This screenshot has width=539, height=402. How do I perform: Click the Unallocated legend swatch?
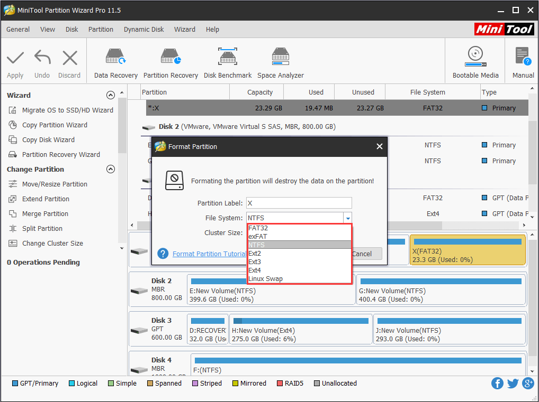coord(317,383)
